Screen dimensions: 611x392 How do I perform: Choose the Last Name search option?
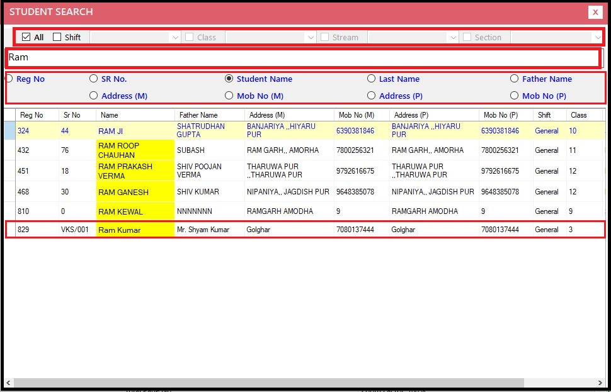tap(371, 79)
